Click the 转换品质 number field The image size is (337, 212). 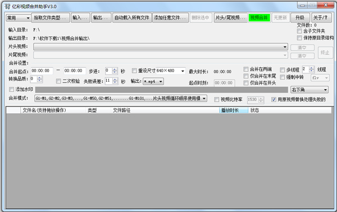click(34, 79)
